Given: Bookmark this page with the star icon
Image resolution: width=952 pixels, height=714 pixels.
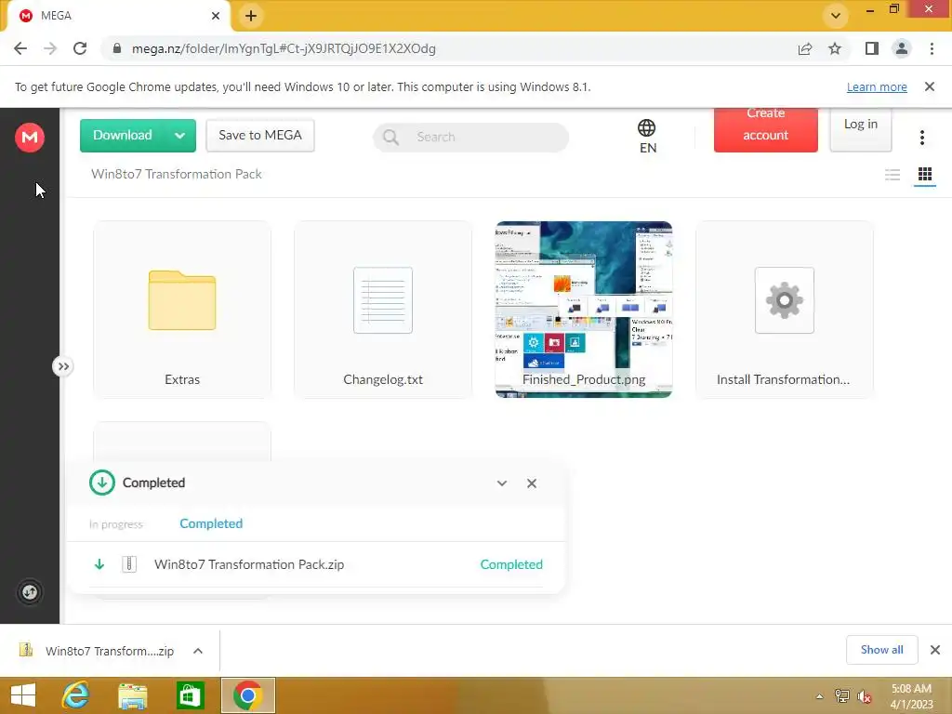Looking at the screenshot, I should pyautogui.click(x=835, y=48).
